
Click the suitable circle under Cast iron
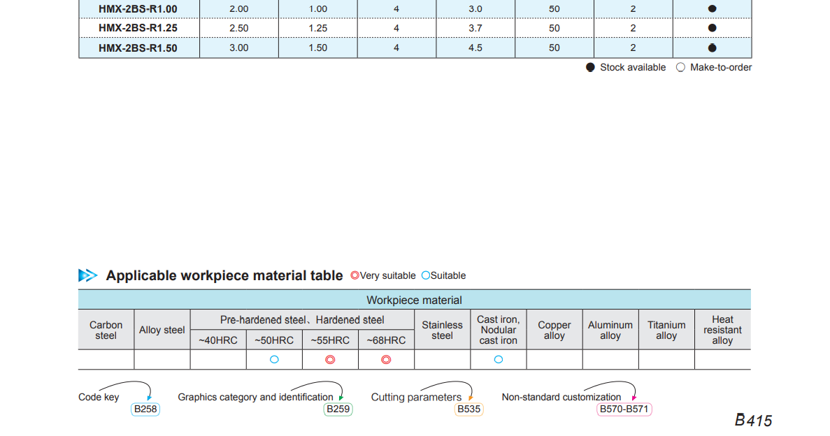pyautogui.click(x=499, y=359)
